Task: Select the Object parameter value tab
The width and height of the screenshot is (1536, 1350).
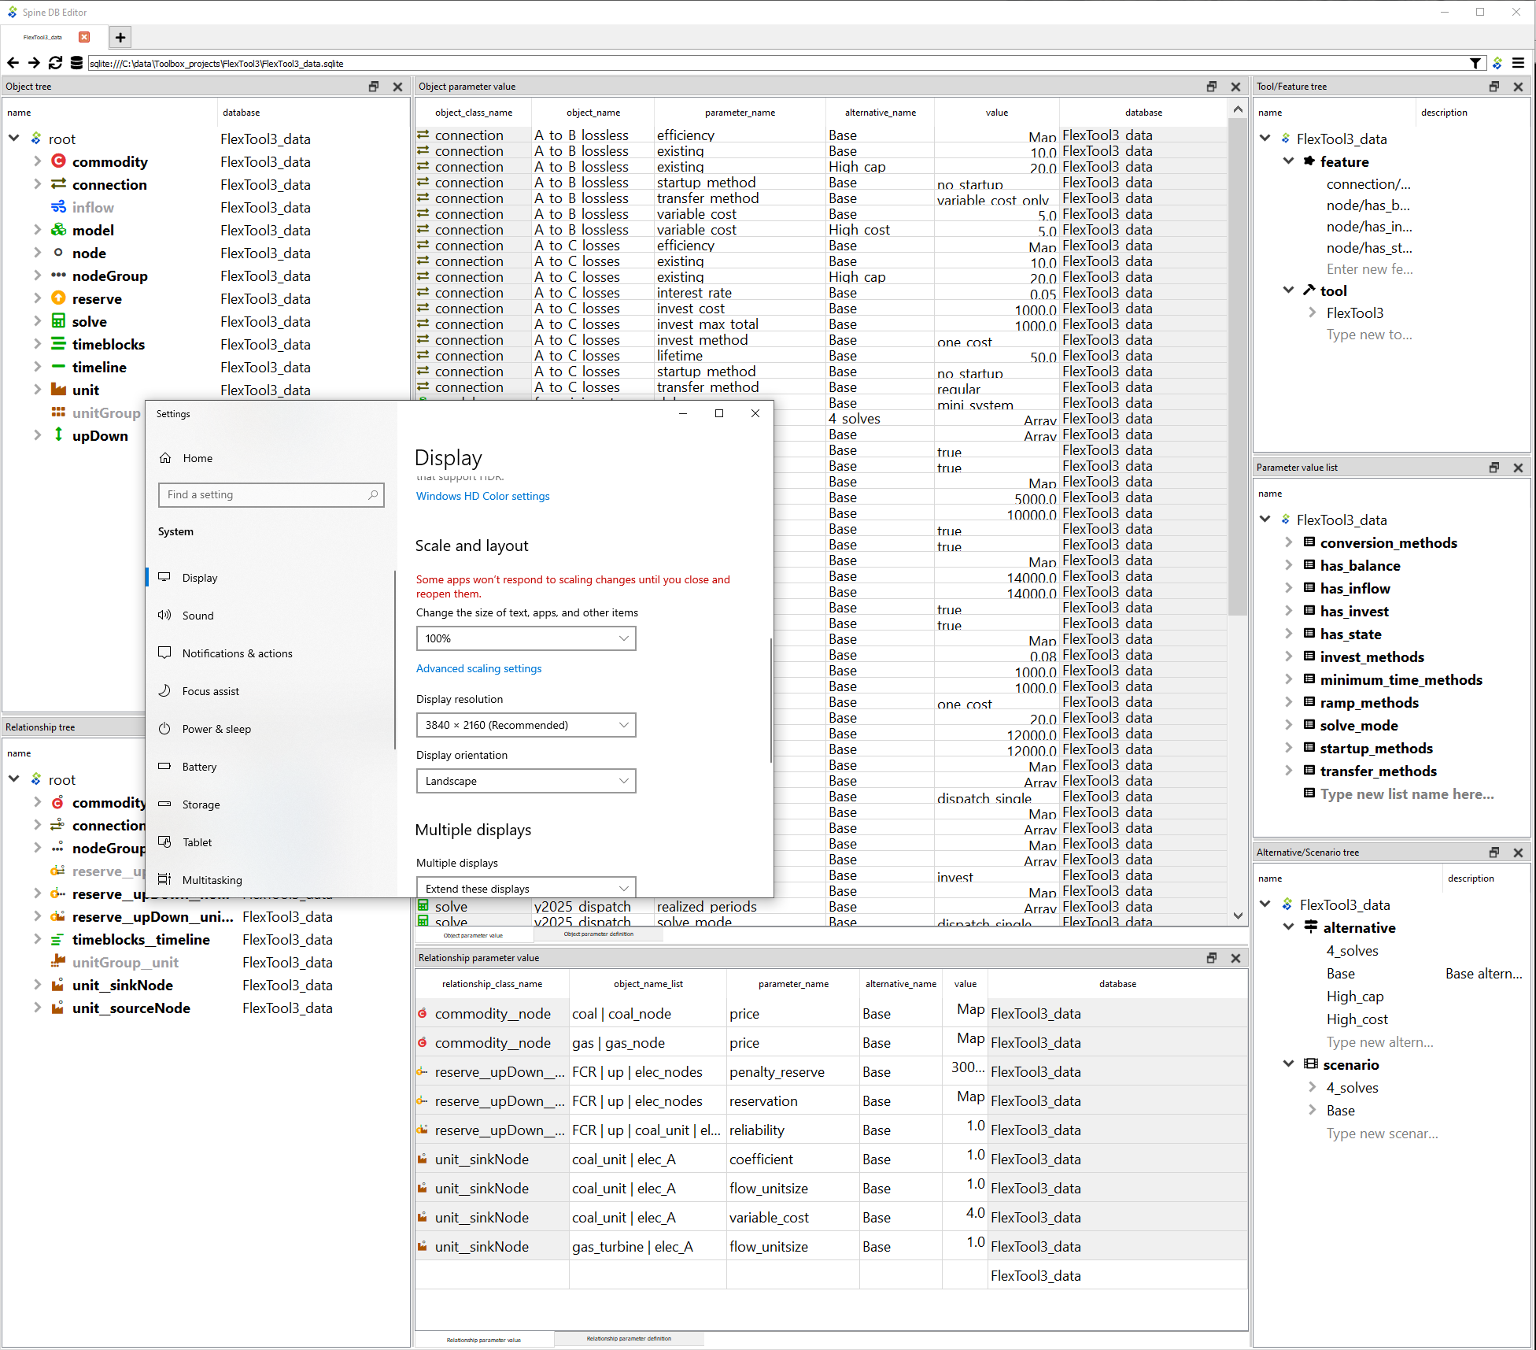Action: click(473, 935)
